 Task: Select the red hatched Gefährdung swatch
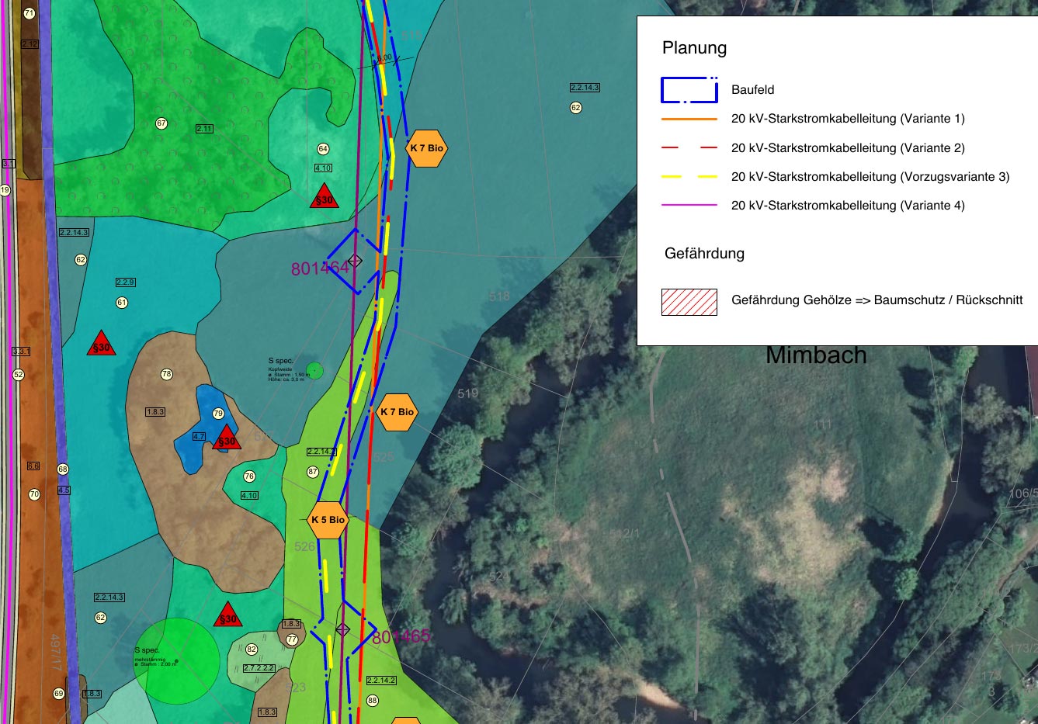click(689, 302)
